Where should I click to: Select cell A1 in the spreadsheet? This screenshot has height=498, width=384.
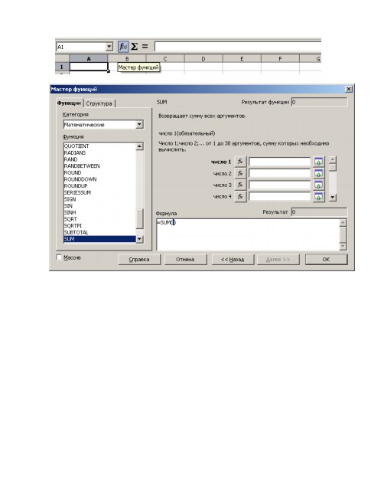[x=89, y=67]
